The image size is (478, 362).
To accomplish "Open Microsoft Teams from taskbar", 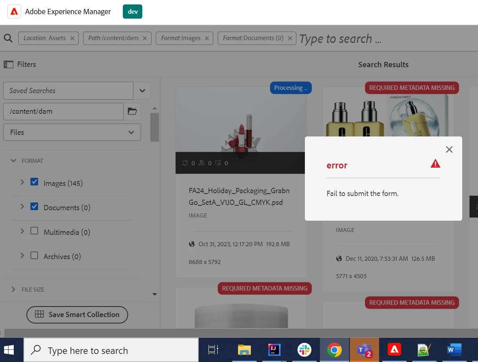I will 364,350.
